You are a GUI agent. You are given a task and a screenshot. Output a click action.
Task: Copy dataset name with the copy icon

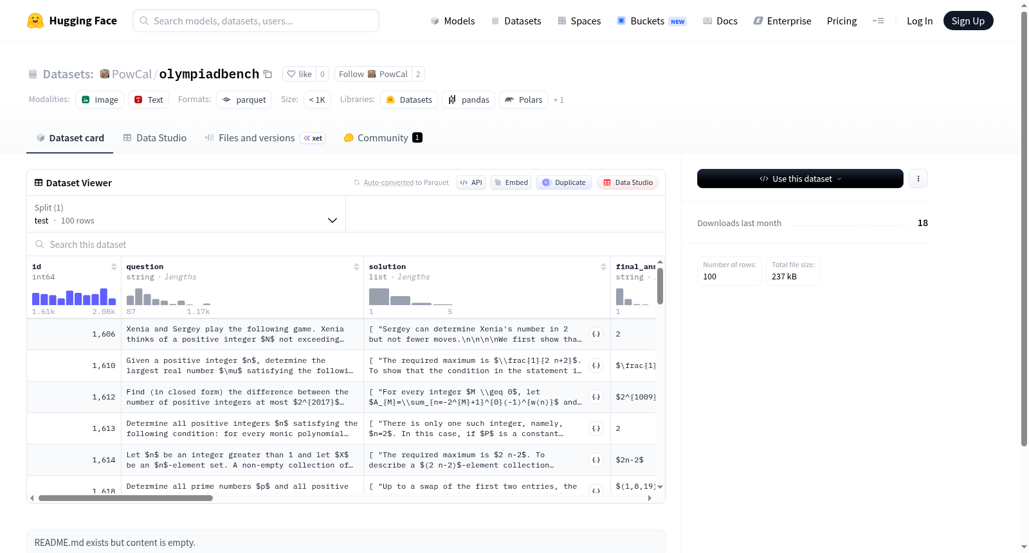pos(268,75)
